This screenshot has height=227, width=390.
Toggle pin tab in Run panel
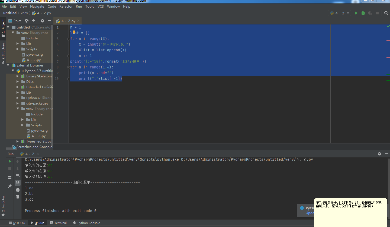pos(10,186)
